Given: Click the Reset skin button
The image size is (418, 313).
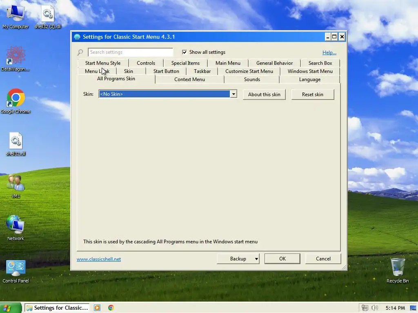Looking at the screenshot, I should coord(312,95).
